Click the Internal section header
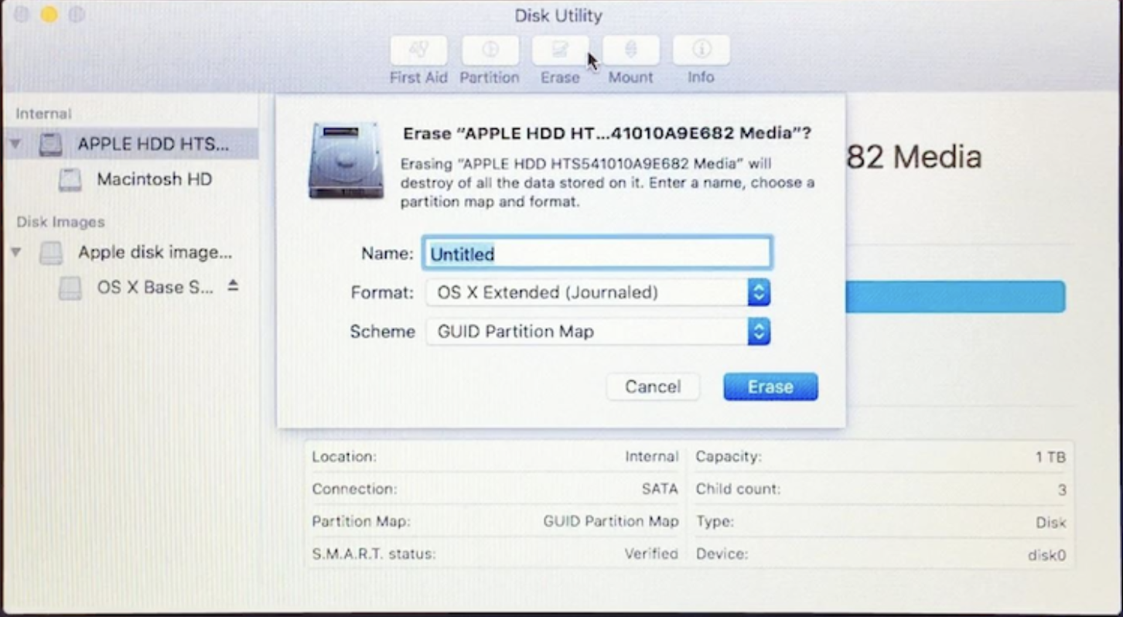Screen dimensions: 1123x617 click(43, 113)
